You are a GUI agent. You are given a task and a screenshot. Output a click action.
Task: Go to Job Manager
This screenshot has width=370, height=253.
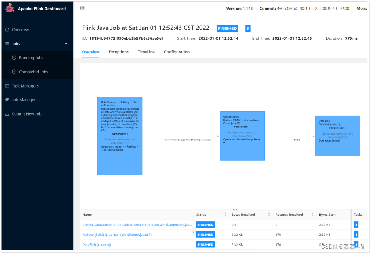23,100
